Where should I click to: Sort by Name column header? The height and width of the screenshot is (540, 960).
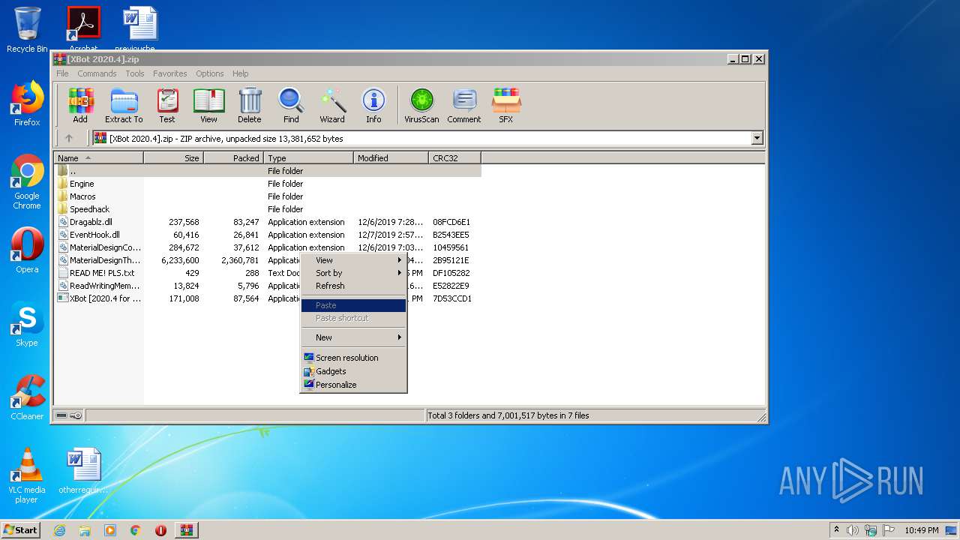(x=98, y=158)
